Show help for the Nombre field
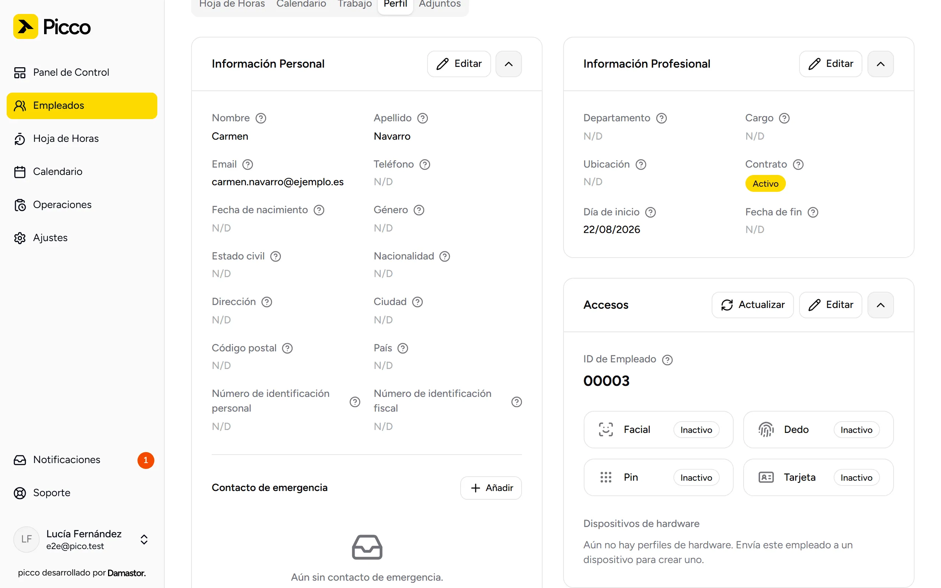 pyautogui.click(x=261, y=118)
